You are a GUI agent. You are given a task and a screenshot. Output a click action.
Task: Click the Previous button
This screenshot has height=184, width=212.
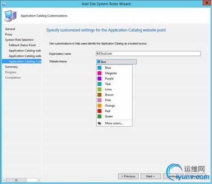(x=128, y=176)
